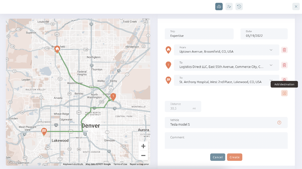
Task: Click the Distance field showing 30,5
Action: coord(183,106)
